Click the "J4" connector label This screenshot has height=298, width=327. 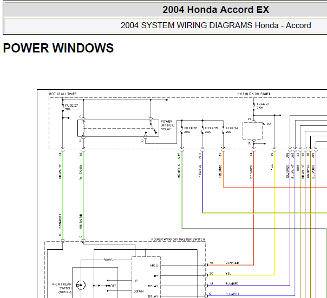click(251, 155)
